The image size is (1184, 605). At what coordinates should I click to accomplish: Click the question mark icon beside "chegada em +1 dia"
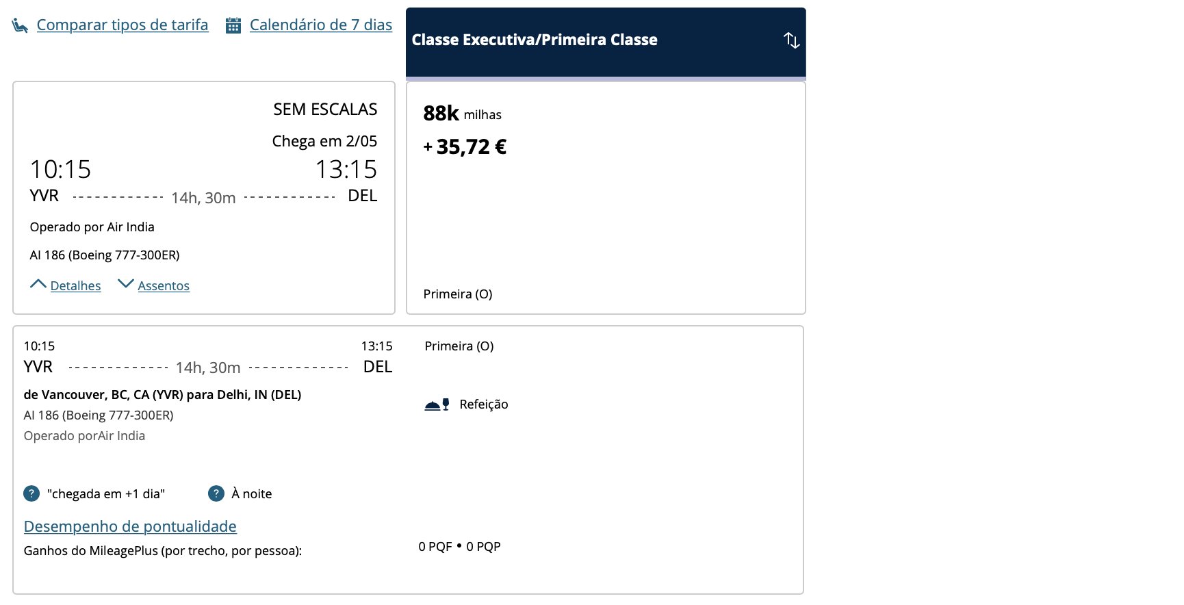click(x=31, y=493)
